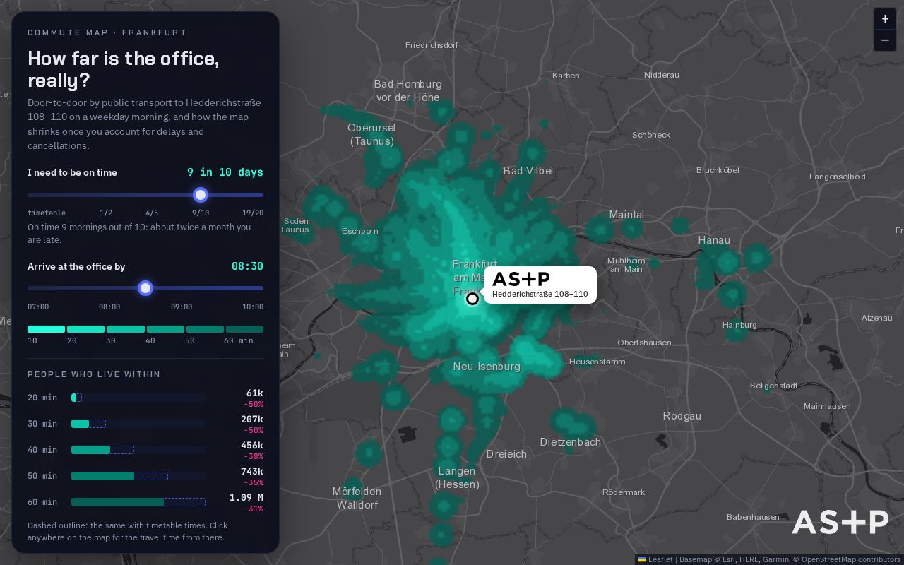Click the office location marker circle
The height and width of the screenshot is (565, 904).
coord(472,299)
